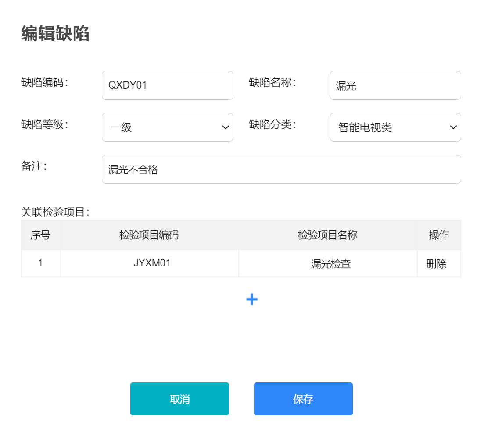Click the 漏光检查 cell in the table
484x439 pixels.
[x=331, y=264]
